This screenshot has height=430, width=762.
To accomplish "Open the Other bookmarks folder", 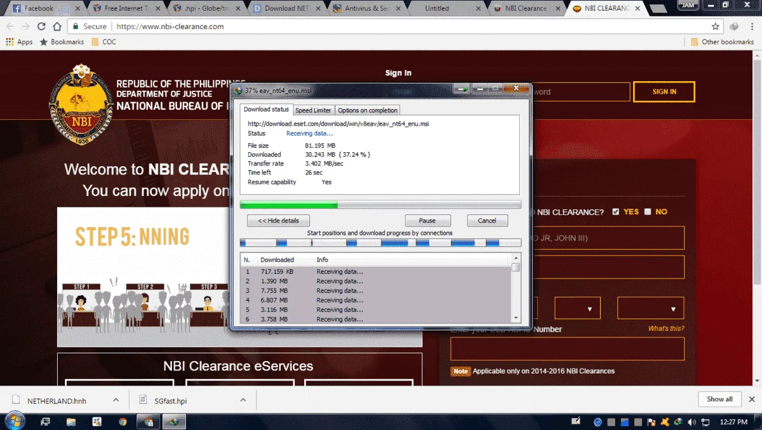I will (722, 42).
